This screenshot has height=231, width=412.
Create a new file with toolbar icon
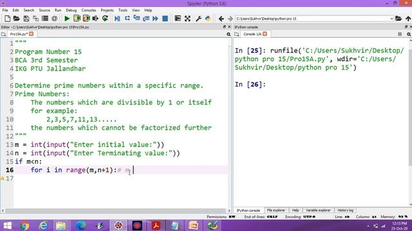coord(7,19)
